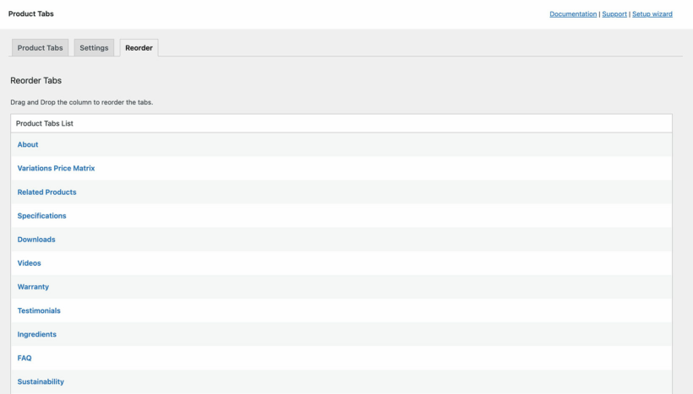Click the Product Tabs List column header

[x=45, y=123]
